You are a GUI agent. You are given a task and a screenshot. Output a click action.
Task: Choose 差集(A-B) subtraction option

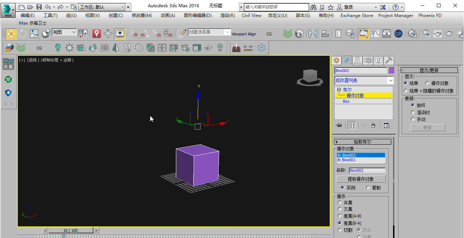click(x=339, y=216)
